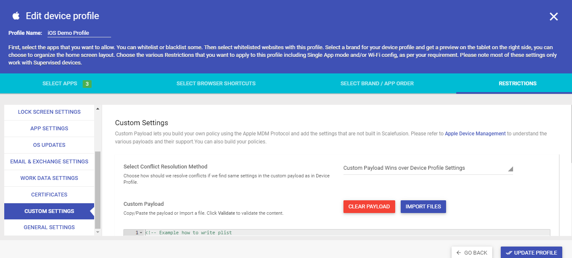Viewport: 572px width, 258px height.
Task: Collapse code fold arrow on line 1
Action: (x=141, y=233)
